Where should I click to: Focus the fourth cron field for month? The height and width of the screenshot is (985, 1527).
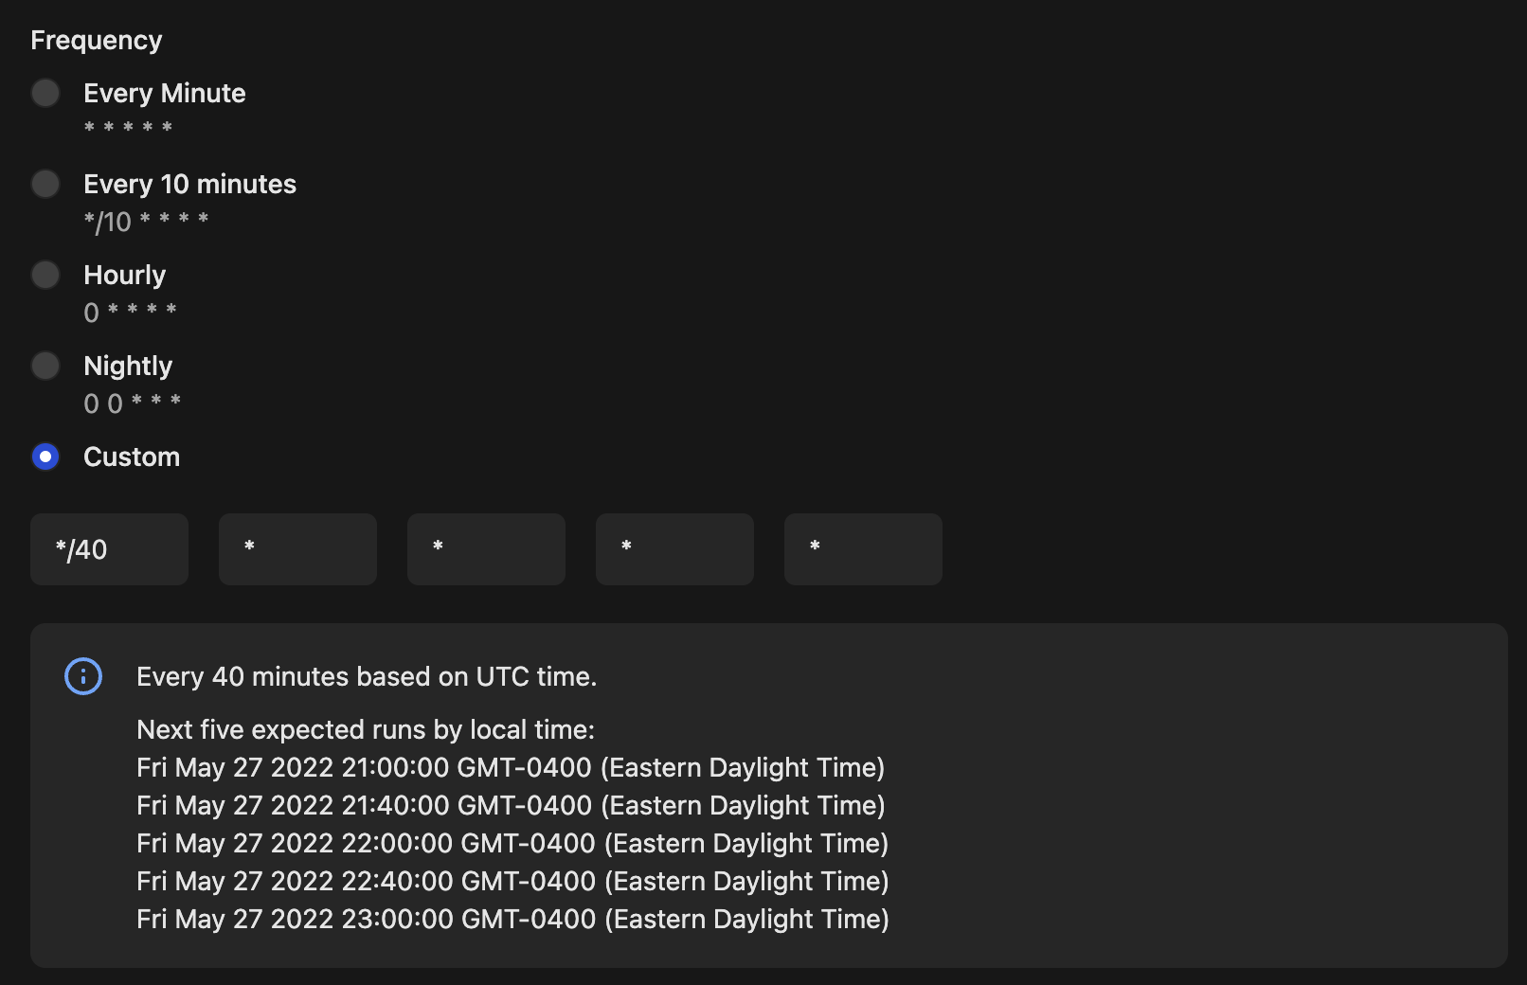click(674, 549)
